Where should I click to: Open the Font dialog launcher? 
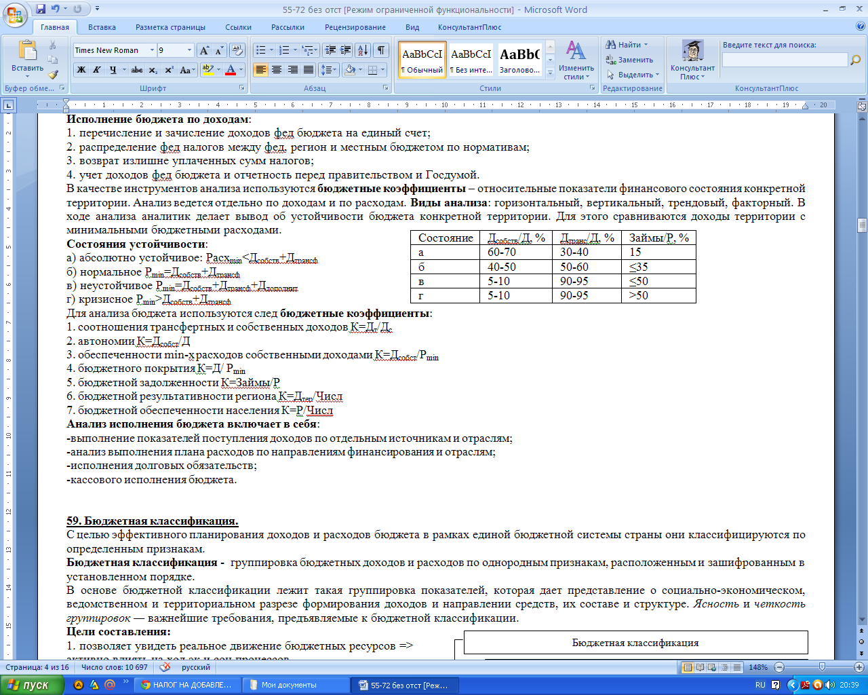click(x=242, y=88)
